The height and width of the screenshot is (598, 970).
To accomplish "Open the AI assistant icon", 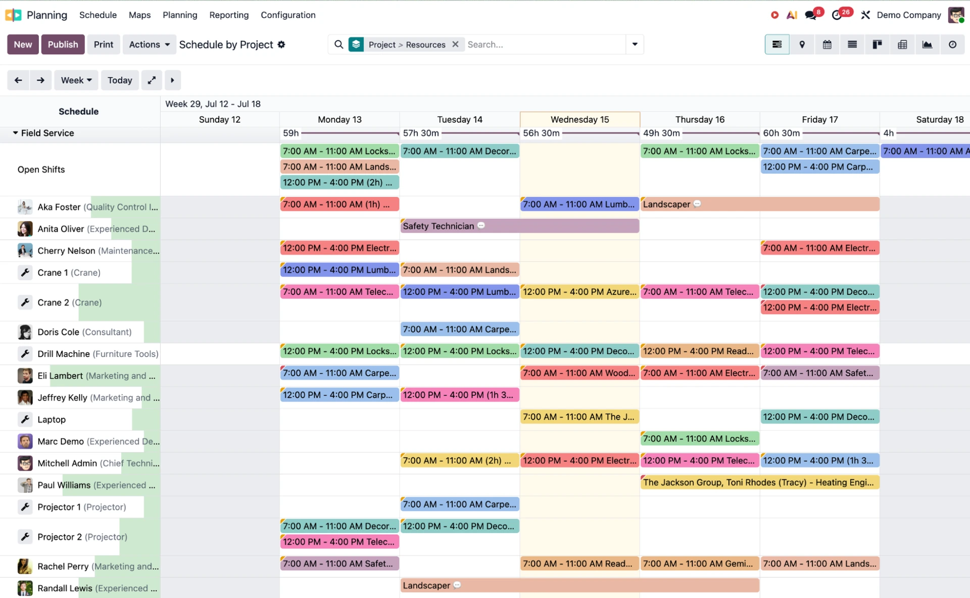I will coord(792,15).
